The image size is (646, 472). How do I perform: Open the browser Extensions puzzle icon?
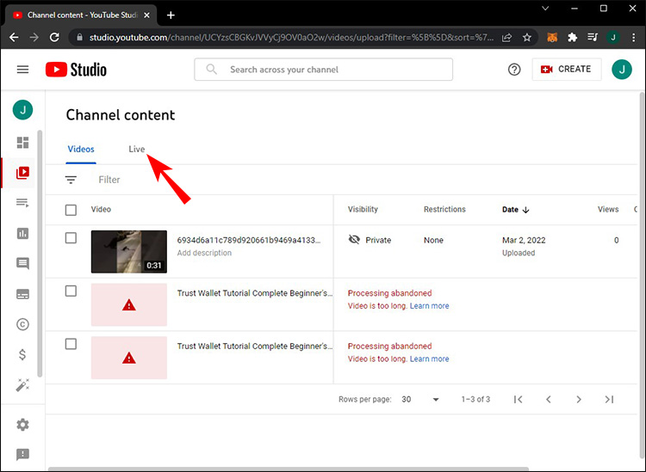tap(572, 38)
